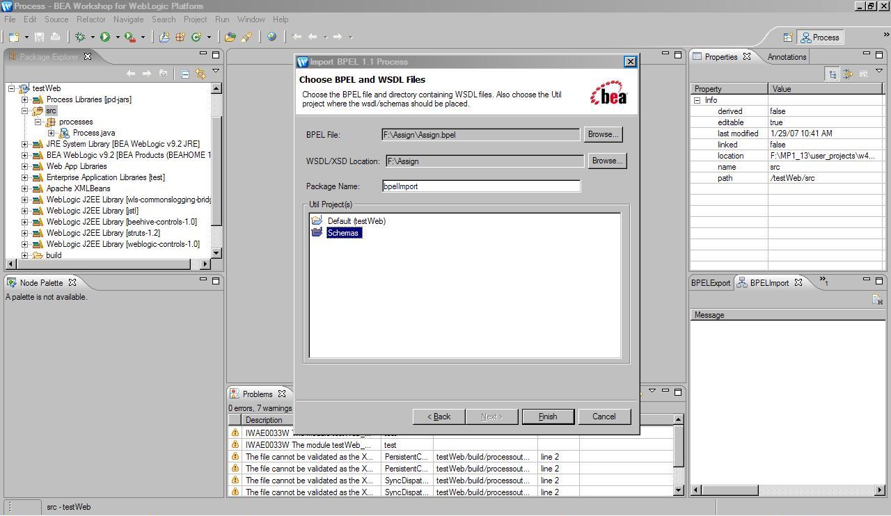
Task: Open the Window menu
Action: [x=251, y=19]
